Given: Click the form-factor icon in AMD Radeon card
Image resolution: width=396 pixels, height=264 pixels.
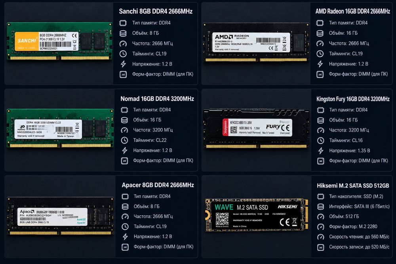Looking at the screenshot, I should [320, 74].
